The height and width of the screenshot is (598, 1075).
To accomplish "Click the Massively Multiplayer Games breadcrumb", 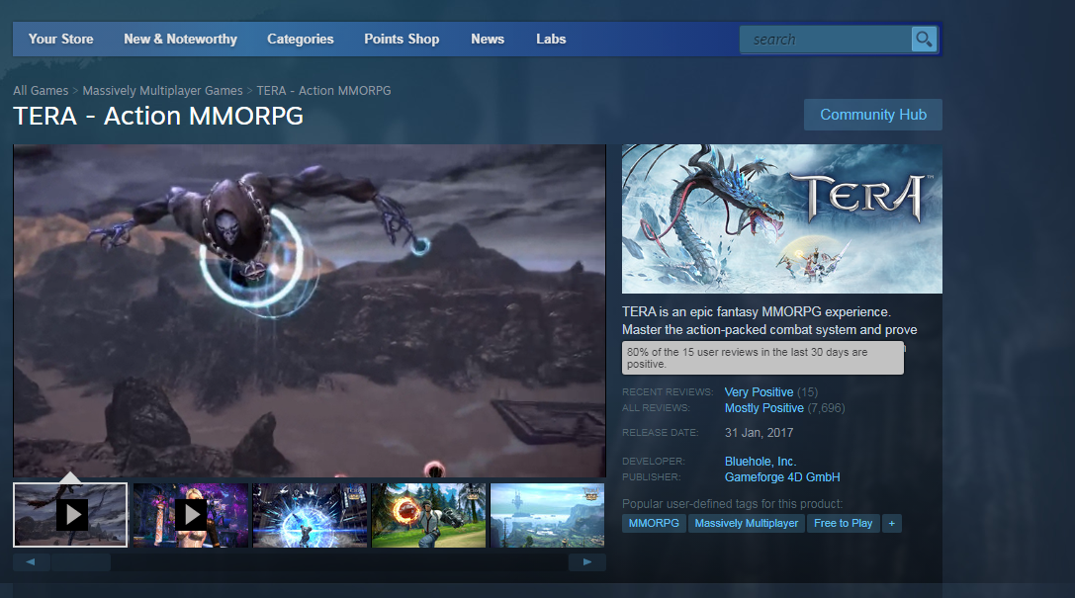I will tap(162, 90).
